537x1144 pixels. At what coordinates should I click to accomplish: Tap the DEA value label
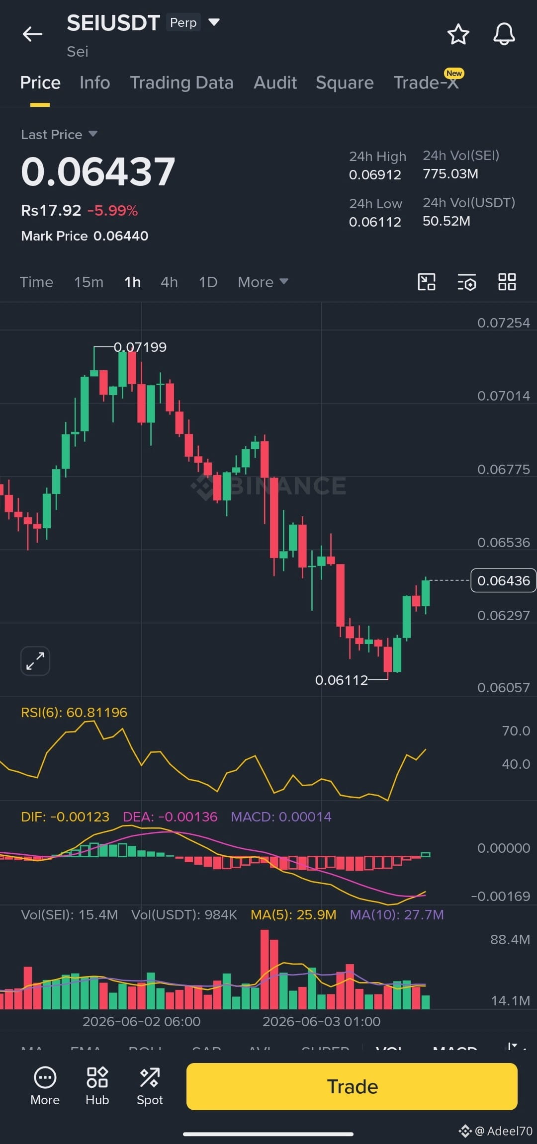pos(170,817)
